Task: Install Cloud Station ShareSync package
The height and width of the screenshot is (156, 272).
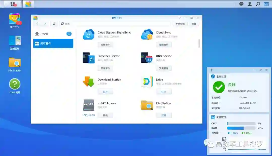Action: tap(105, 45)
